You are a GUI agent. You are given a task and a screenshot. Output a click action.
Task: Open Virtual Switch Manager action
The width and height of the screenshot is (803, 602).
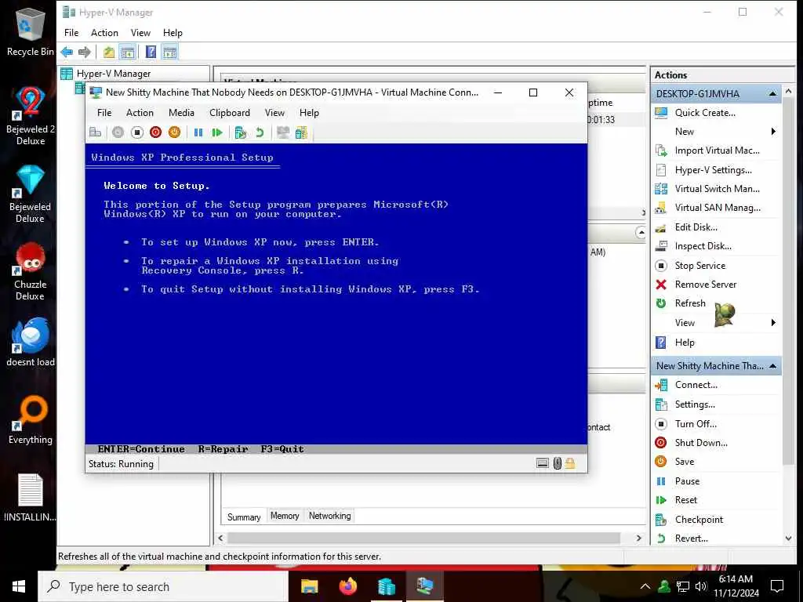pyautogui.click(x=717, y=189)
